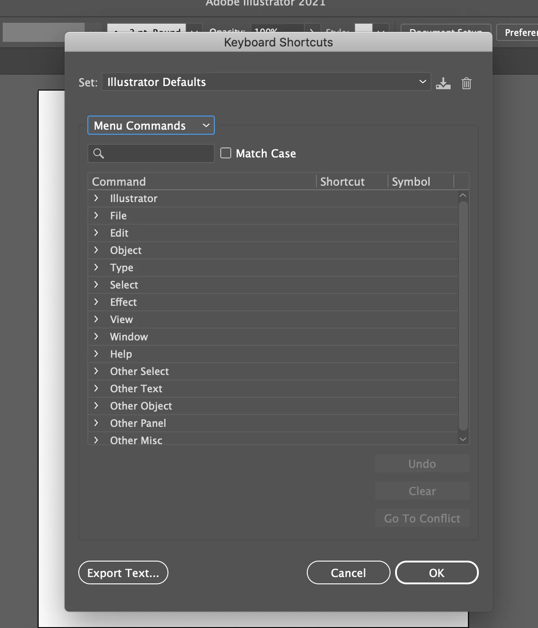Expand the Select command group
This screenshot has width=538, height=628.
click(96, 284)
